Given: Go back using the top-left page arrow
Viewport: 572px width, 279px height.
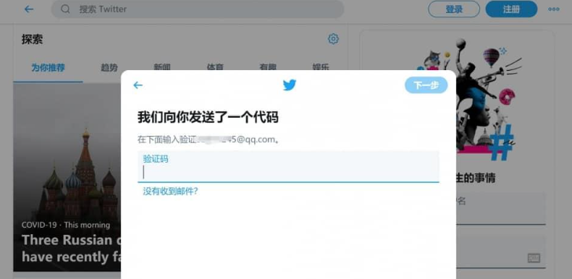Looking at the screenshot, I should 28,9.
